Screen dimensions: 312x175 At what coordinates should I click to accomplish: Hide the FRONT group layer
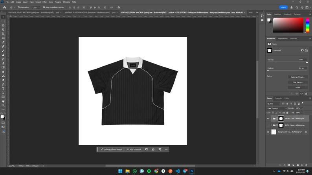coord(268,118)
